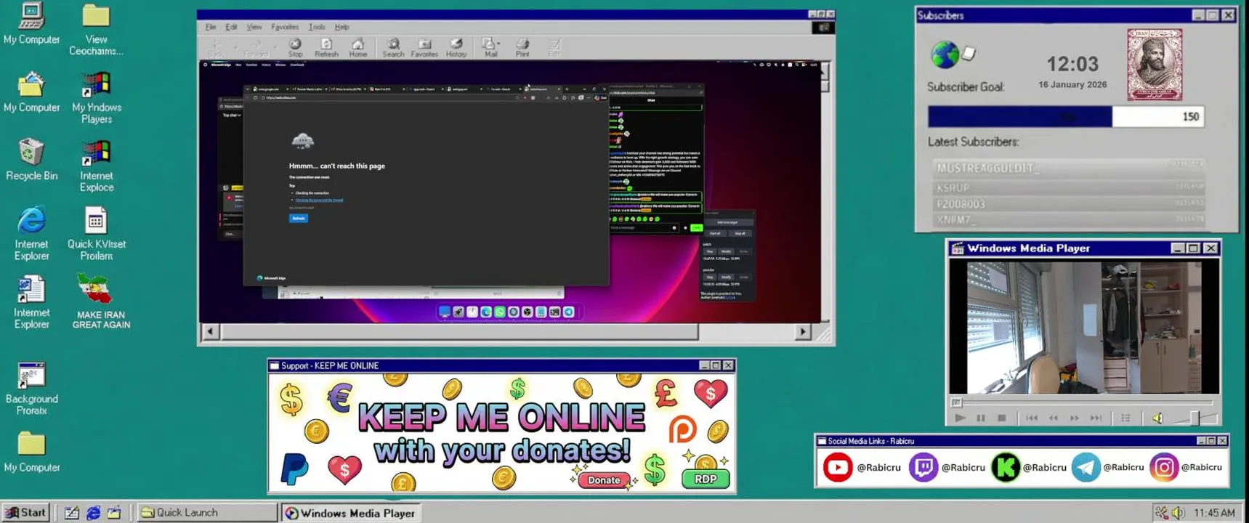Click Pause in Windows Media Player
The width and height of the screenshot is (1249, 523).
[981, 418]
